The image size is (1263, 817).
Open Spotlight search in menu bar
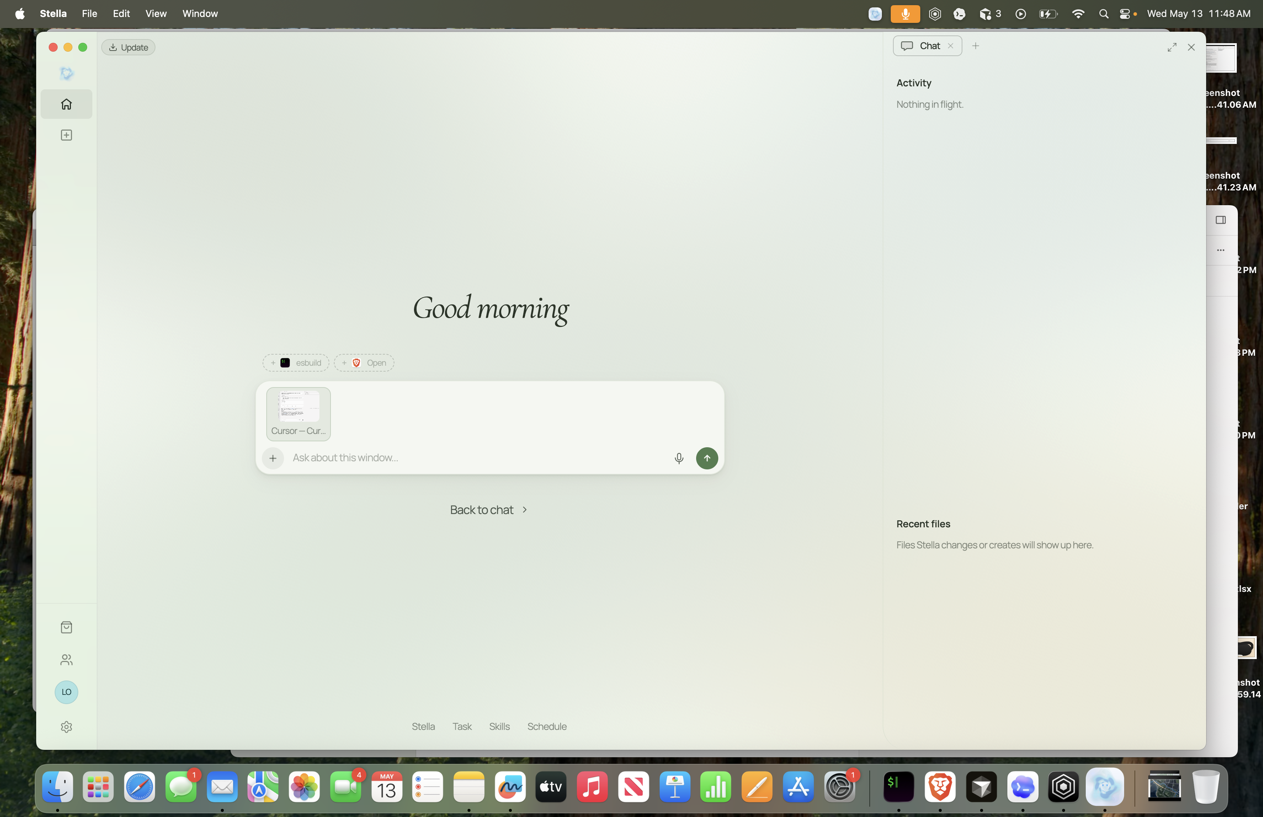(x=1104, y=14)
